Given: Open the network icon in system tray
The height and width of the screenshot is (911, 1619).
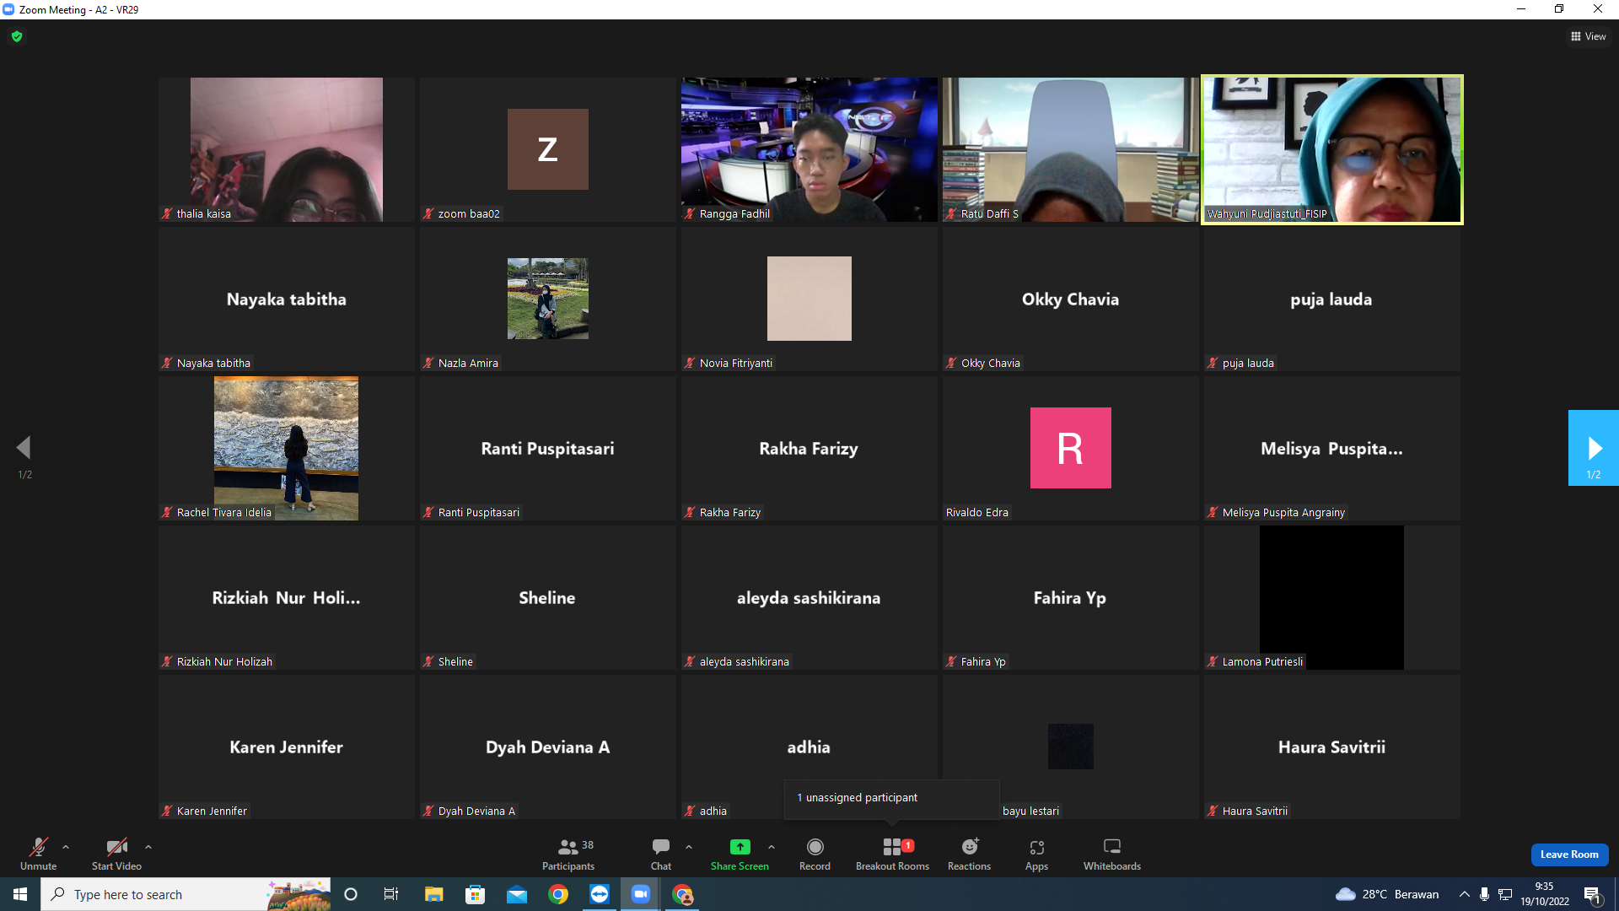Looking at the screenshot, I should (x=1505, y=894).
